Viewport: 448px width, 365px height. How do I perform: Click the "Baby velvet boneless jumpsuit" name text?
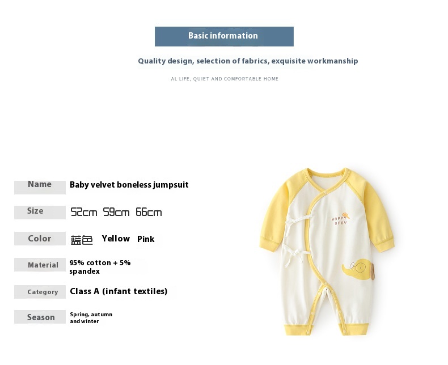(x=129, y=185)
